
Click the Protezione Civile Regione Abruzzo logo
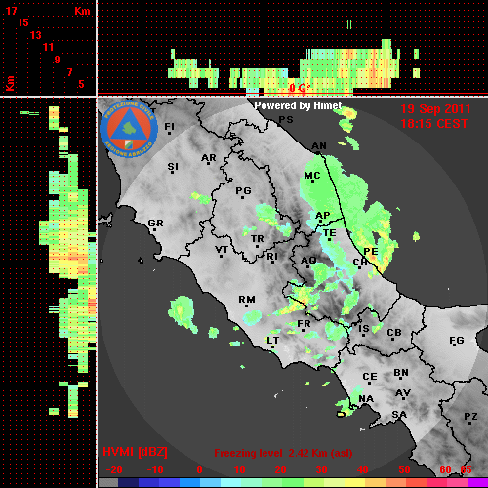coord(129,129)
